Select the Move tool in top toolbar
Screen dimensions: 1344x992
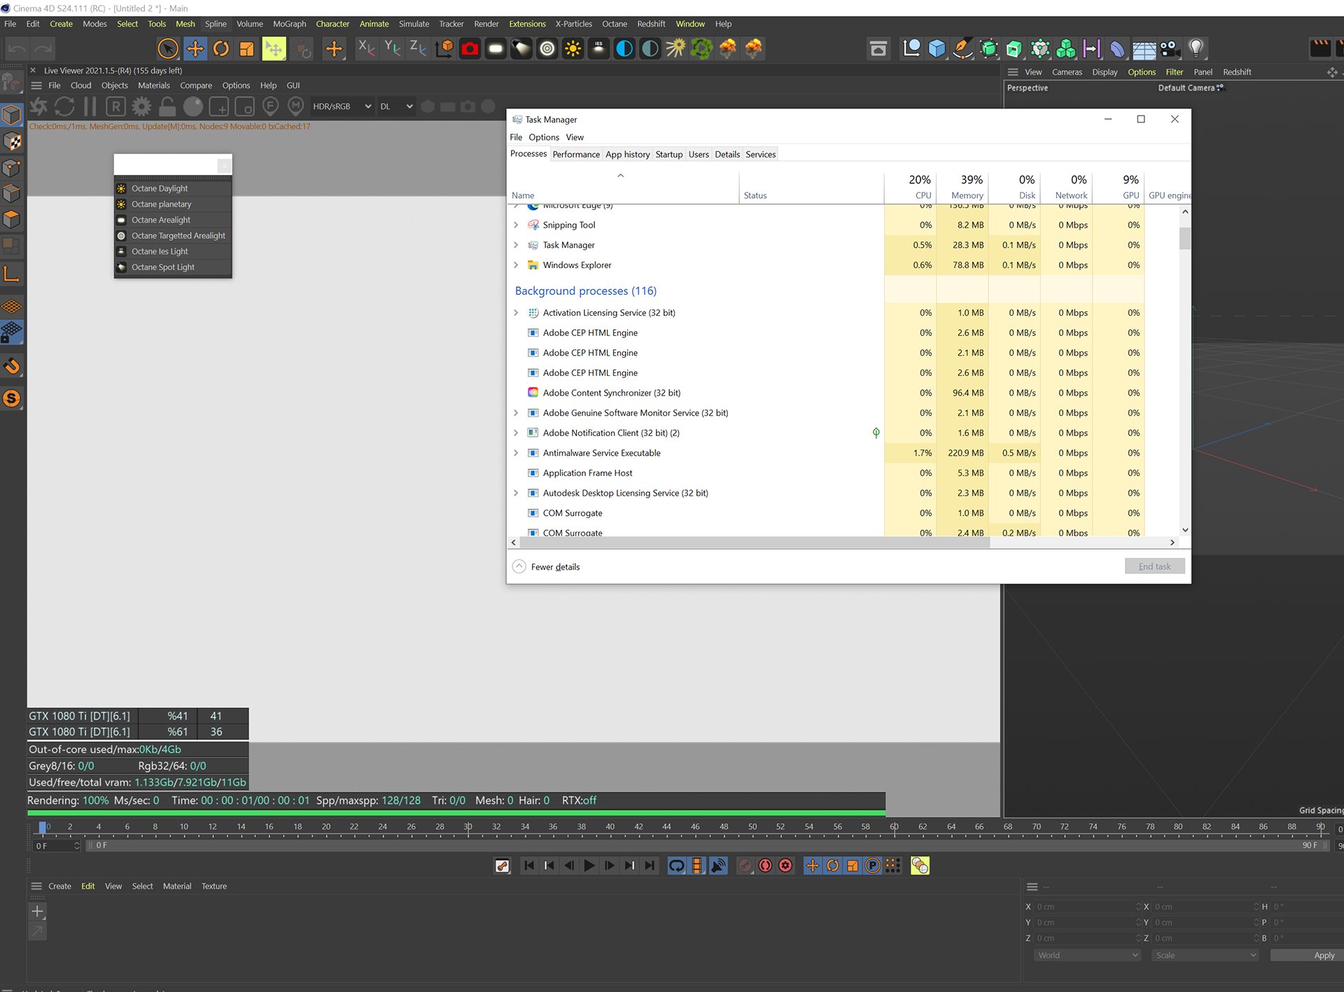point(195,48)
